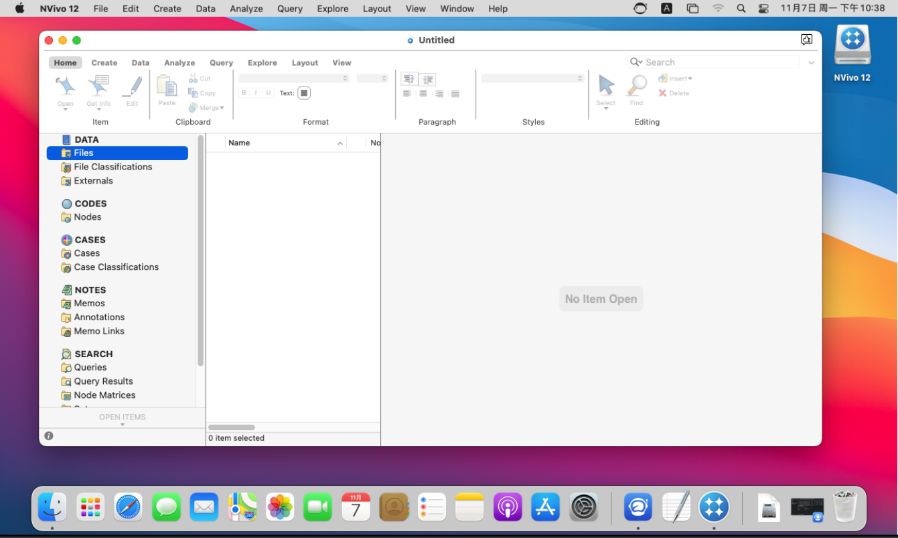Open NVivo from the Dock
This screenshot has height=538, width=898.
(x=714, y=507)
